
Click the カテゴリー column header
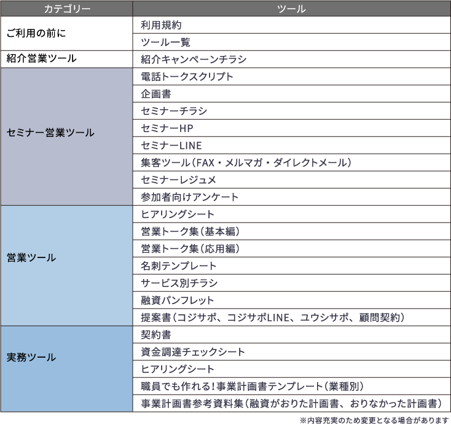[66, 9]
